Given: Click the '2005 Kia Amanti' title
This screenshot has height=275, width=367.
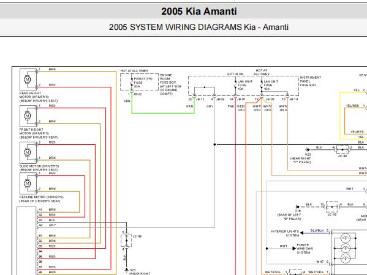Looking at the screenshot, I should click(199, 11).
